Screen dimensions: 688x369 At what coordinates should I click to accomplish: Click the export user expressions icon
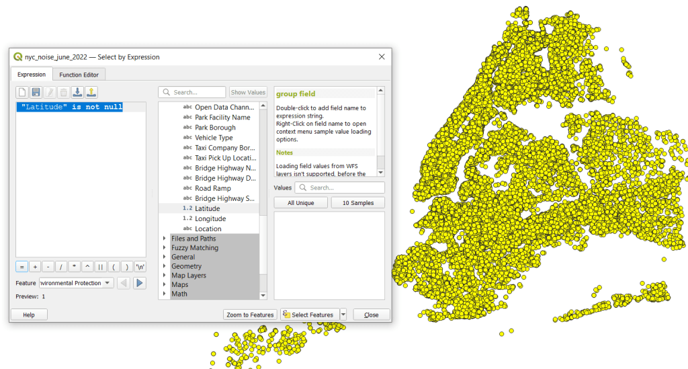91,92
